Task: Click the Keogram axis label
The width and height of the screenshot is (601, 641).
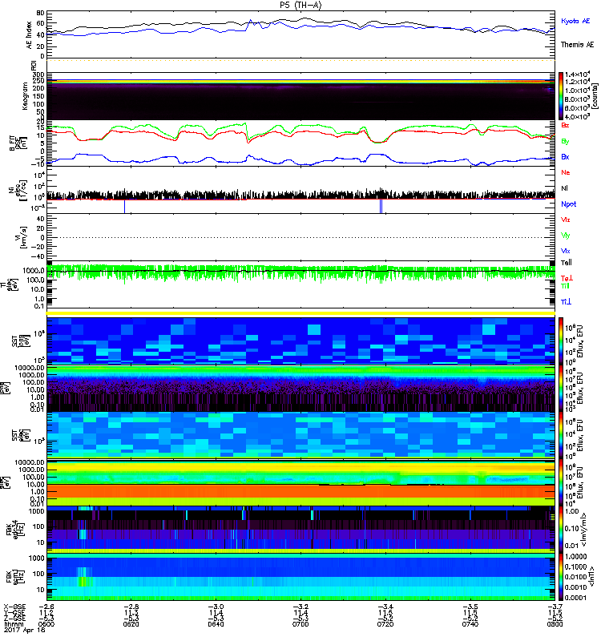Action: [25, 96]
